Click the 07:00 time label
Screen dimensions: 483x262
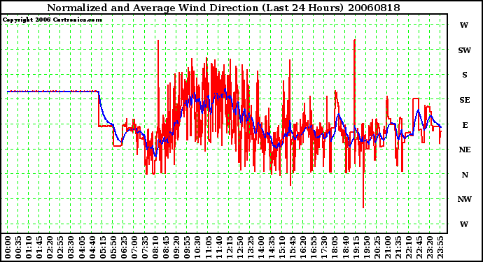point(134,247)
